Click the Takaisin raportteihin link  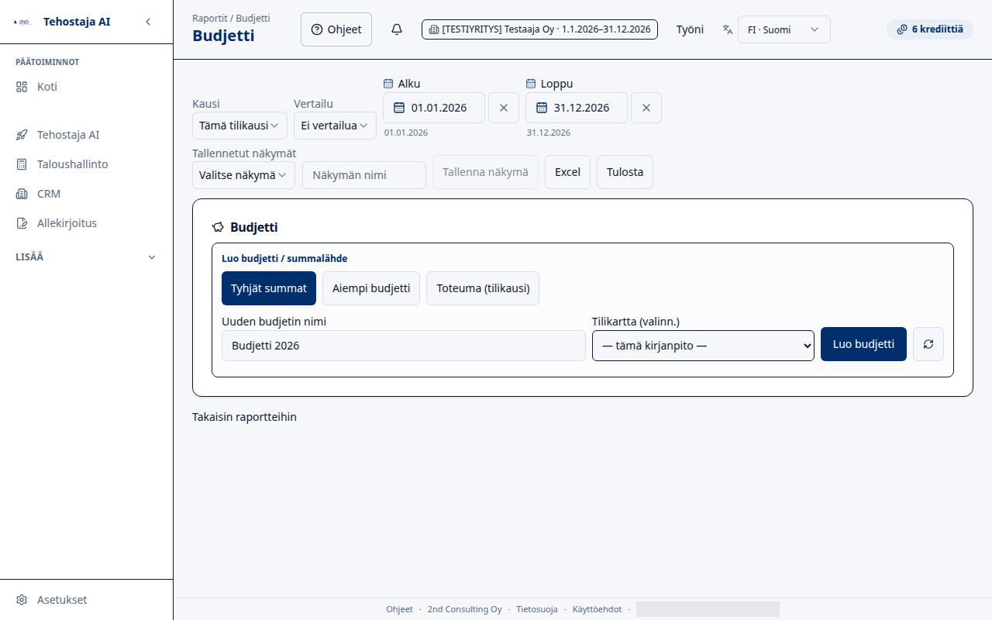(x=244, y=417)
